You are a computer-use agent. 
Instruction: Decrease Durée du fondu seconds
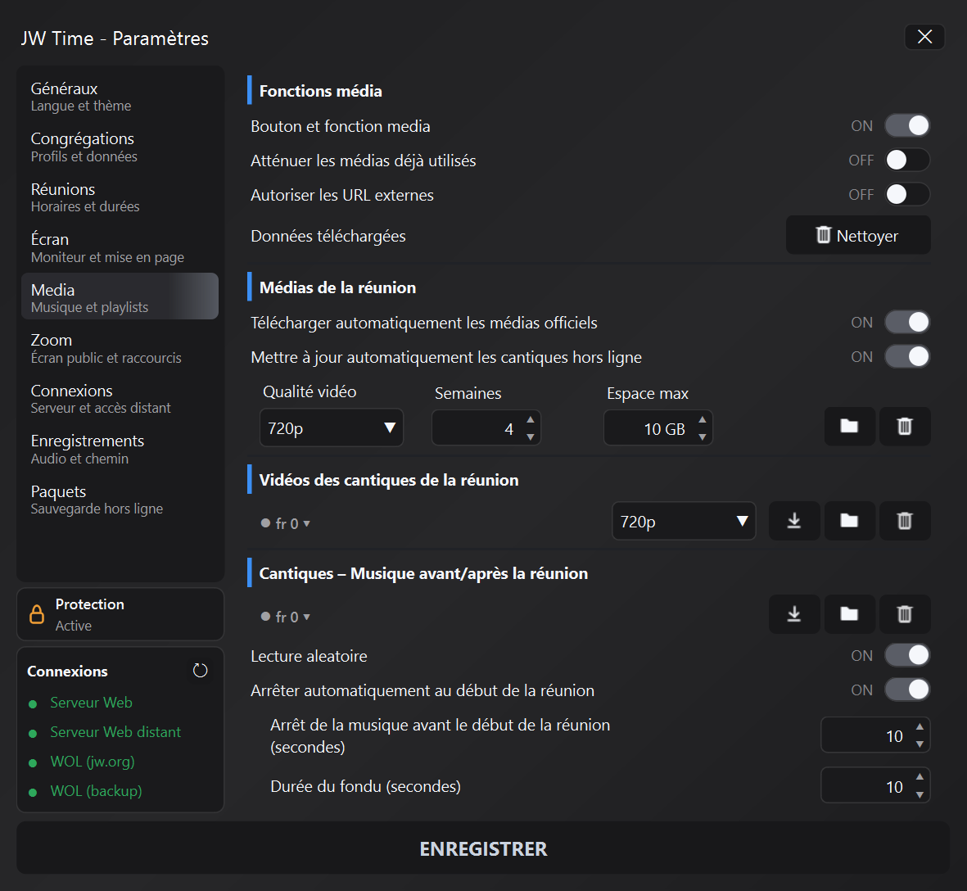[x=920, y=795]
